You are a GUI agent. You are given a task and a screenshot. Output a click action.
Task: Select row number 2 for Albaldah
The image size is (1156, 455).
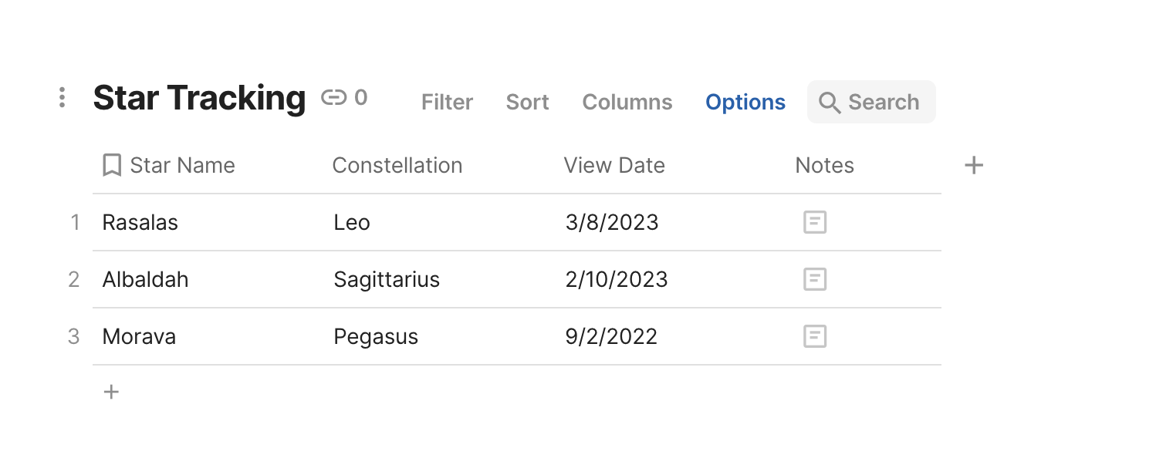(x=74, y=279)
